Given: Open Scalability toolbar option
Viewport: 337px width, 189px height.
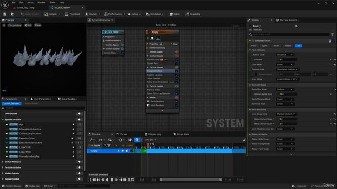Looking at the screenshot, I should coord(193,14).
